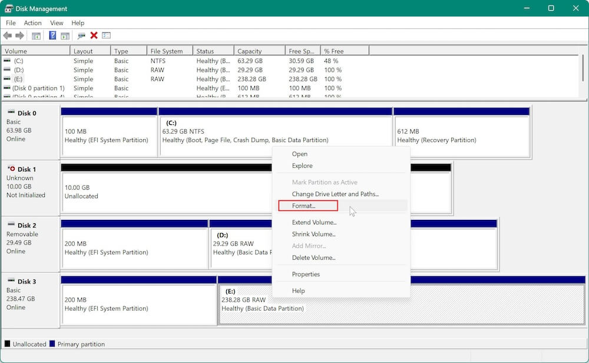Screen dimensions: 589x363
Task: Select Extend Volume from the context menu
Action: click(314, 222)
